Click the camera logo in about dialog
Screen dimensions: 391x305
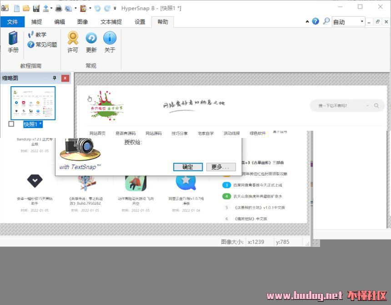(80, 149)
